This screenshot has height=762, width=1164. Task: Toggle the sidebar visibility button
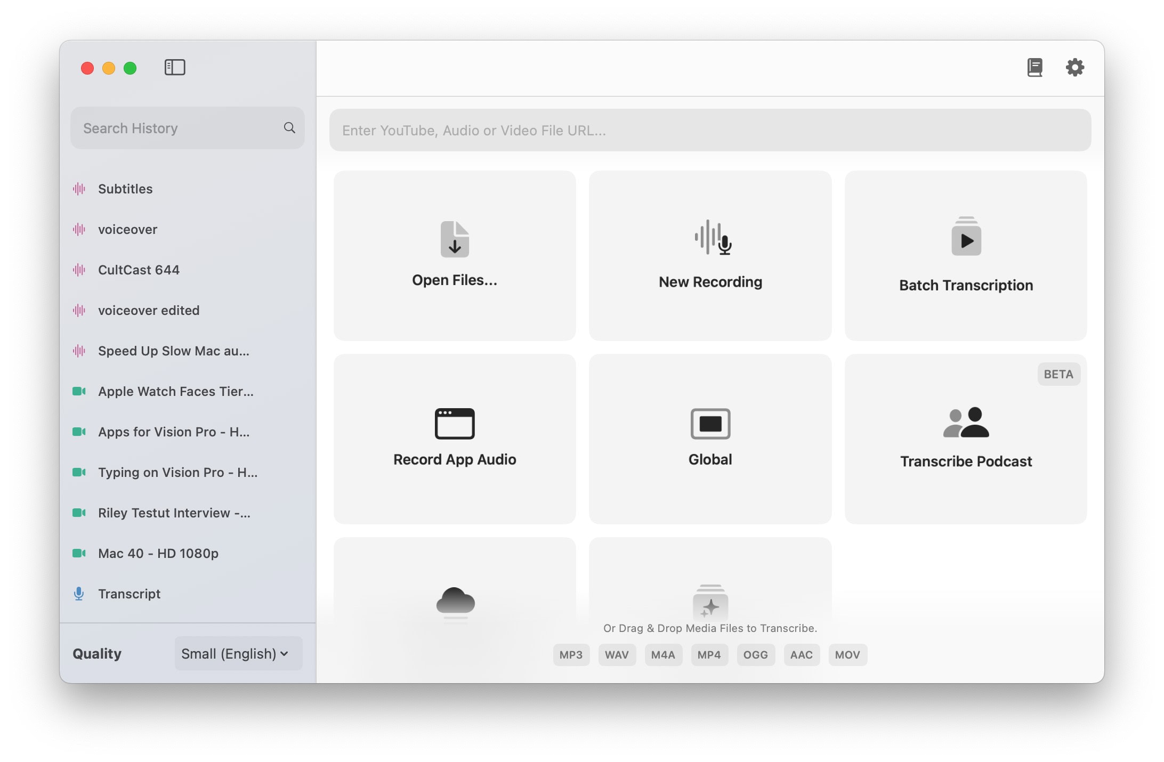coord(174,68)
